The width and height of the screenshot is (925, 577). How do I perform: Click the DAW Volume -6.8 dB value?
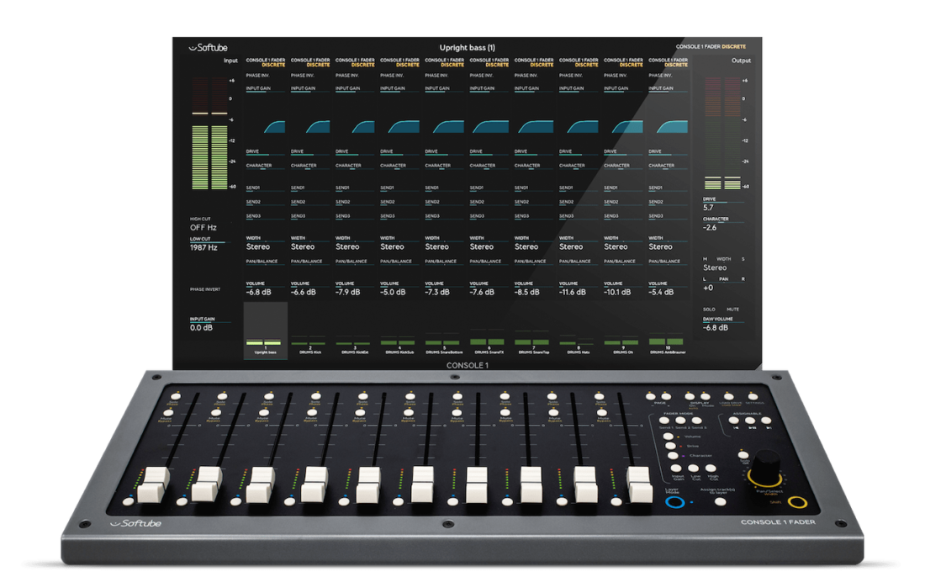716,328
